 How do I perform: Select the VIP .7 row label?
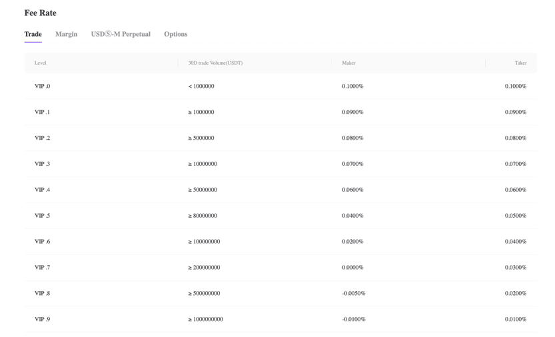point(42,268)
